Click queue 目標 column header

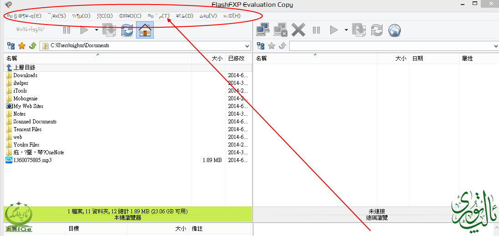(74, 229)
